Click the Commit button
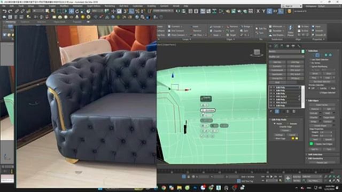 (x=285, y=131)
